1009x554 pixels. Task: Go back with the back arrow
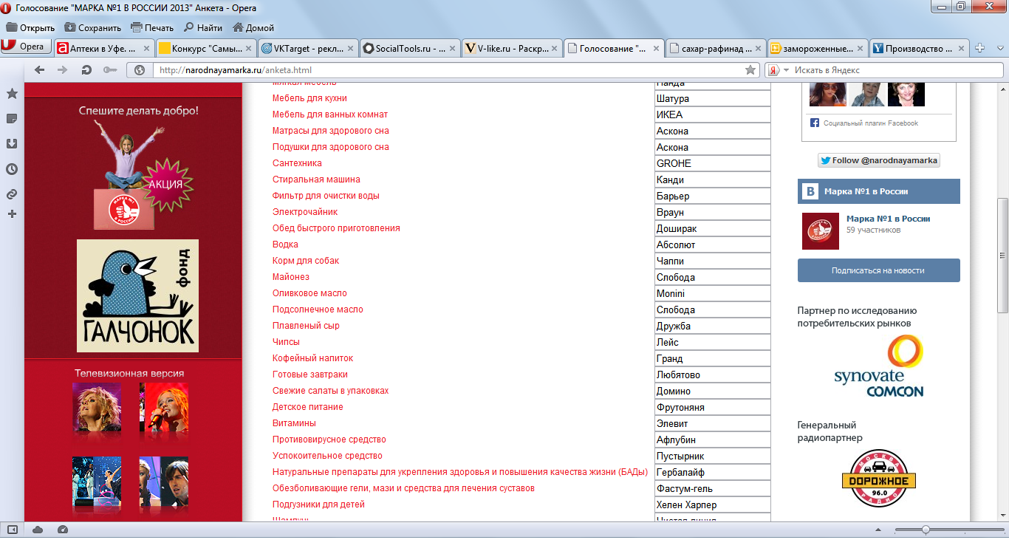click(x=39, y=70)
